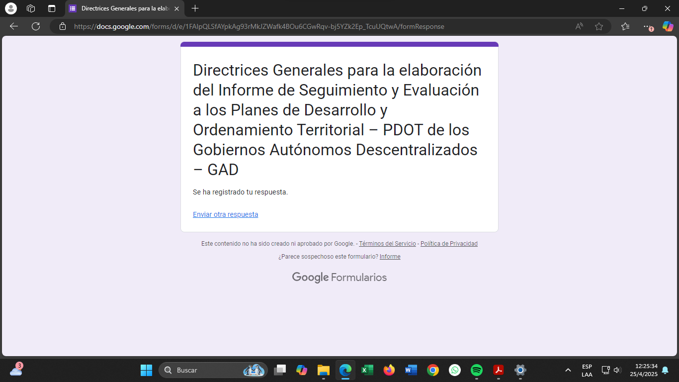Open the tab actions menu icon
The width and height of the screenshot is (679, 382).
[52, 8]
